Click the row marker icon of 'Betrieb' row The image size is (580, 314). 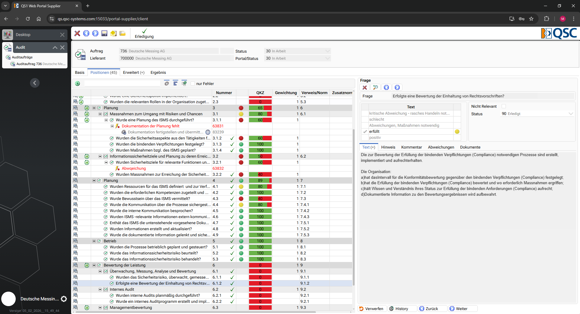75,241
